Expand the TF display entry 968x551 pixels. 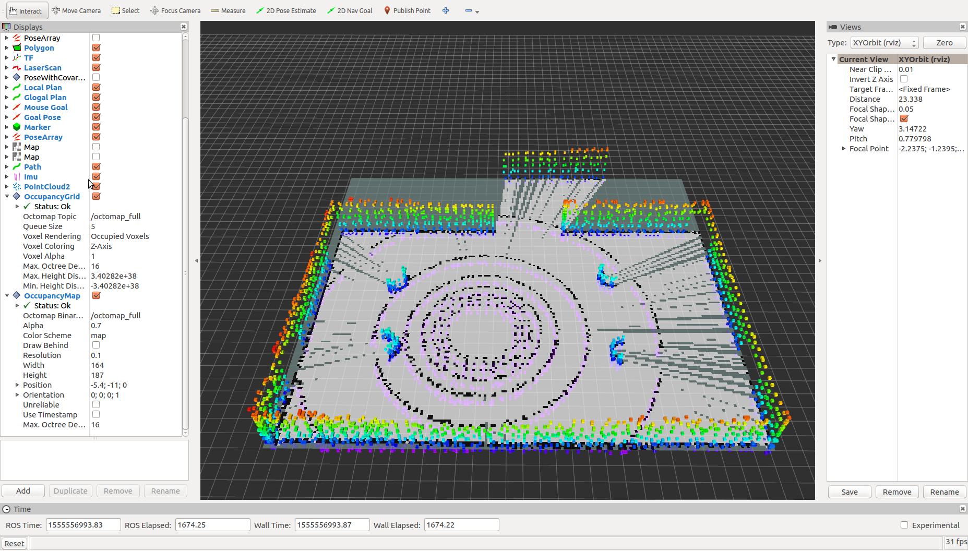pyautogui.click(x=7, y=57)
